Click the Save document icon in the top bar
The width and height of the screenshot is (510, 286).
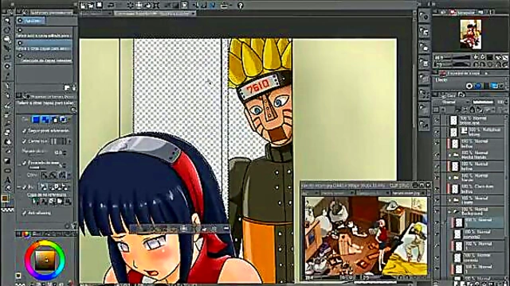pyautogui.click(x=100, y=6)
